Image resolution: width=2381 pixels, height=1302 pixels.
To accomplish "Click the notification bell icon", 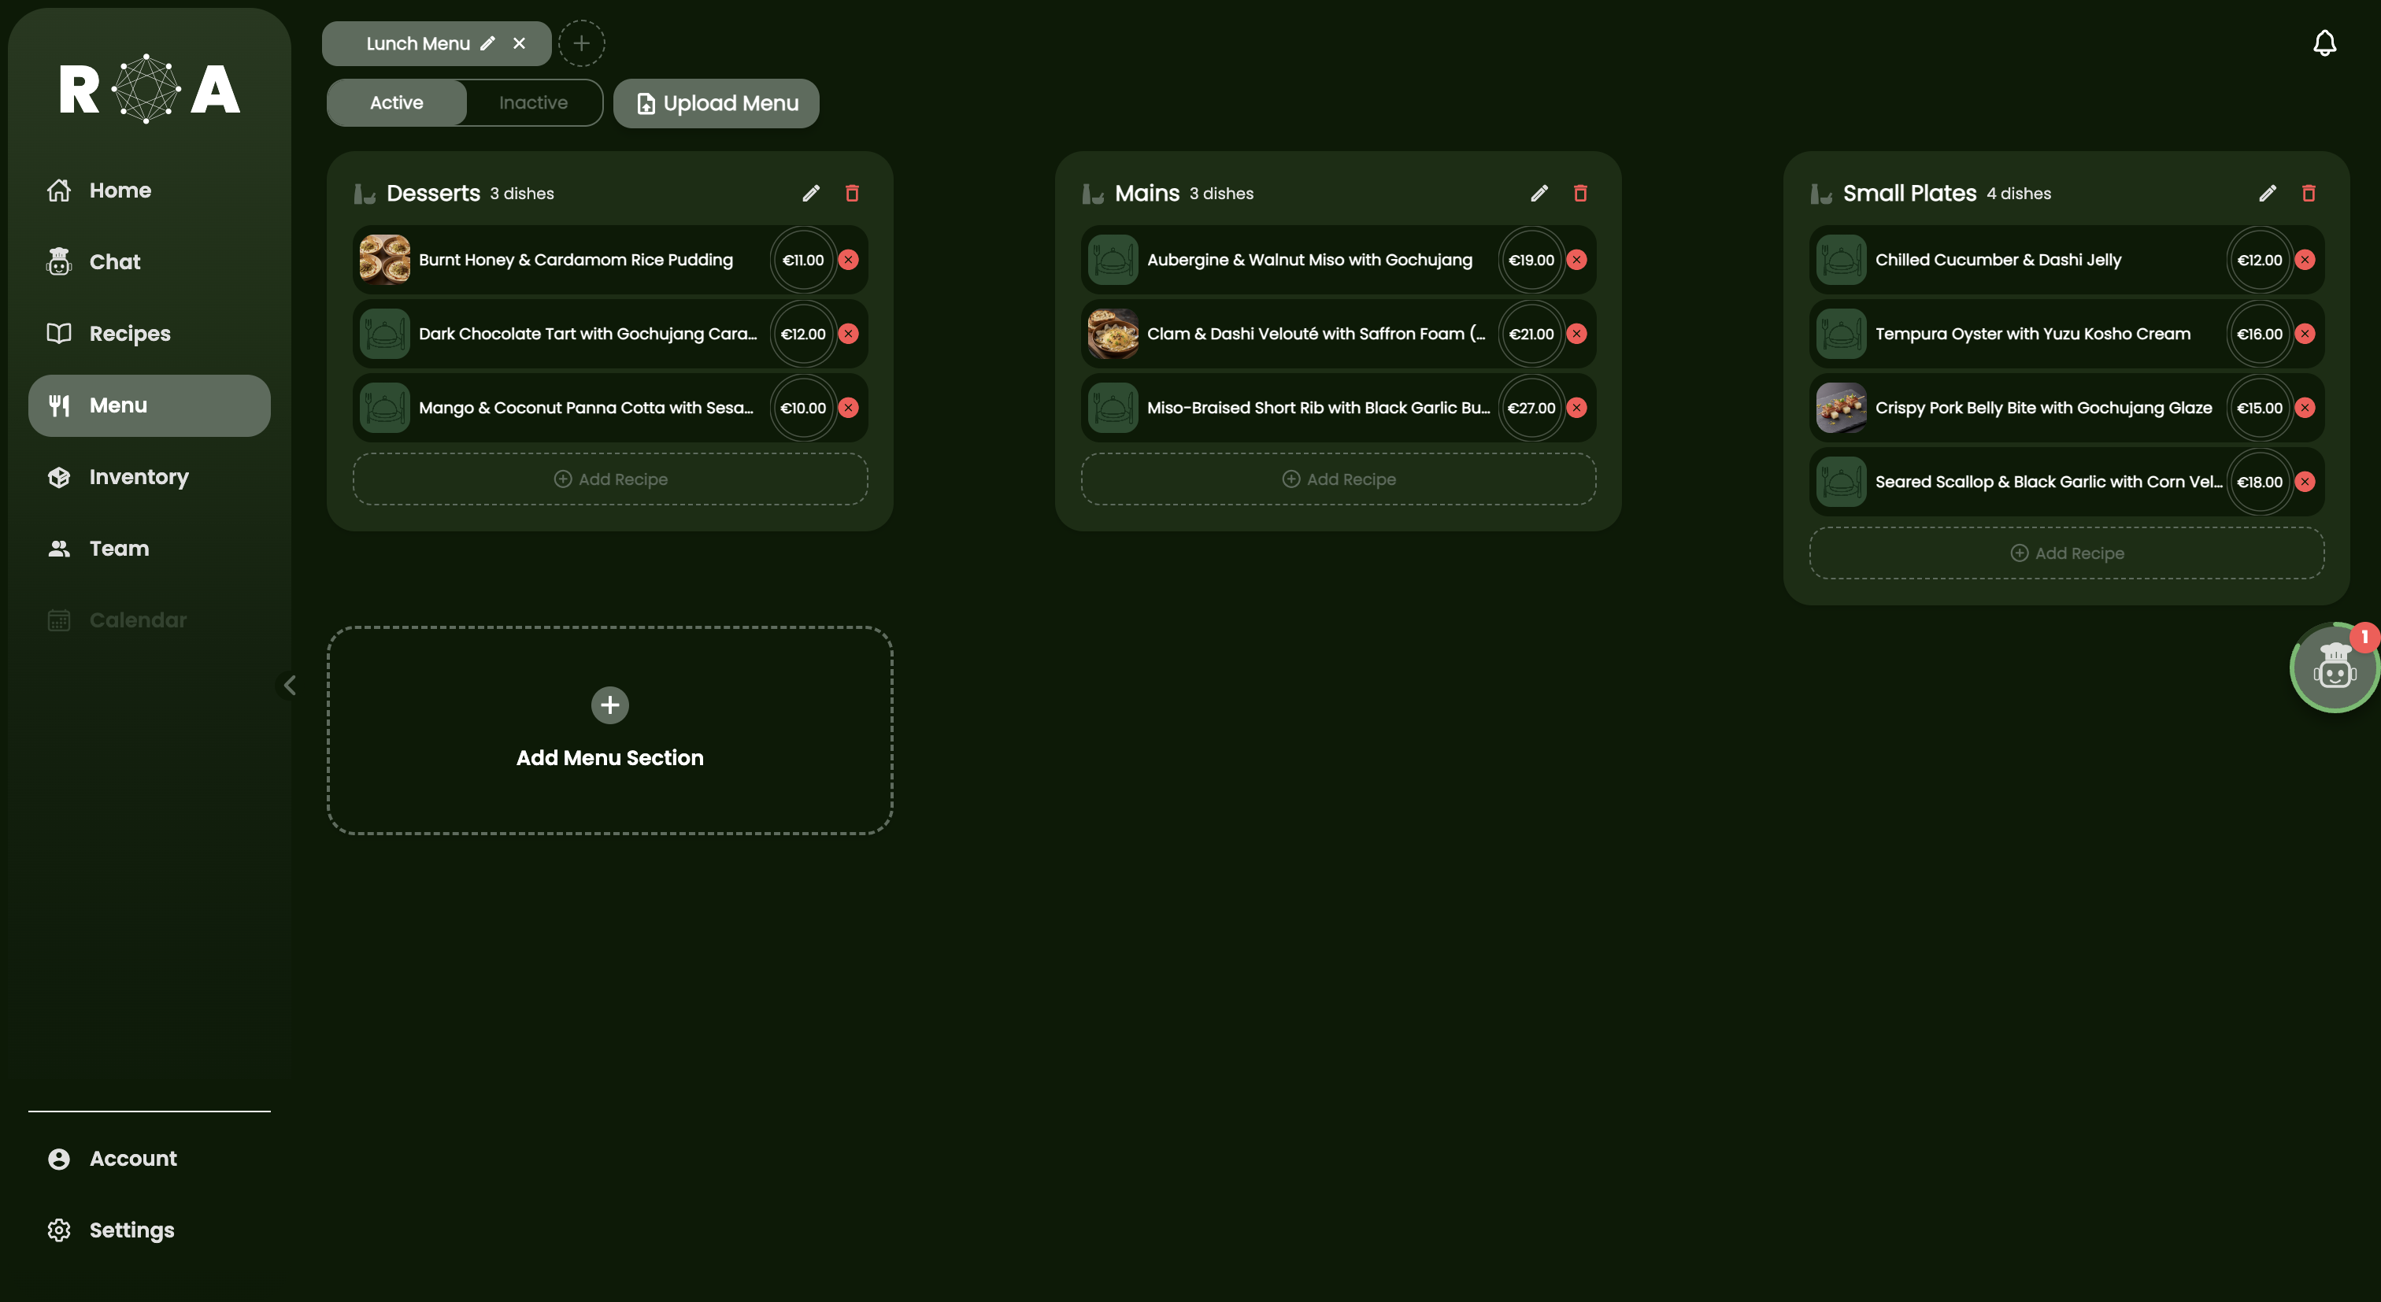I will [2324, 43].
